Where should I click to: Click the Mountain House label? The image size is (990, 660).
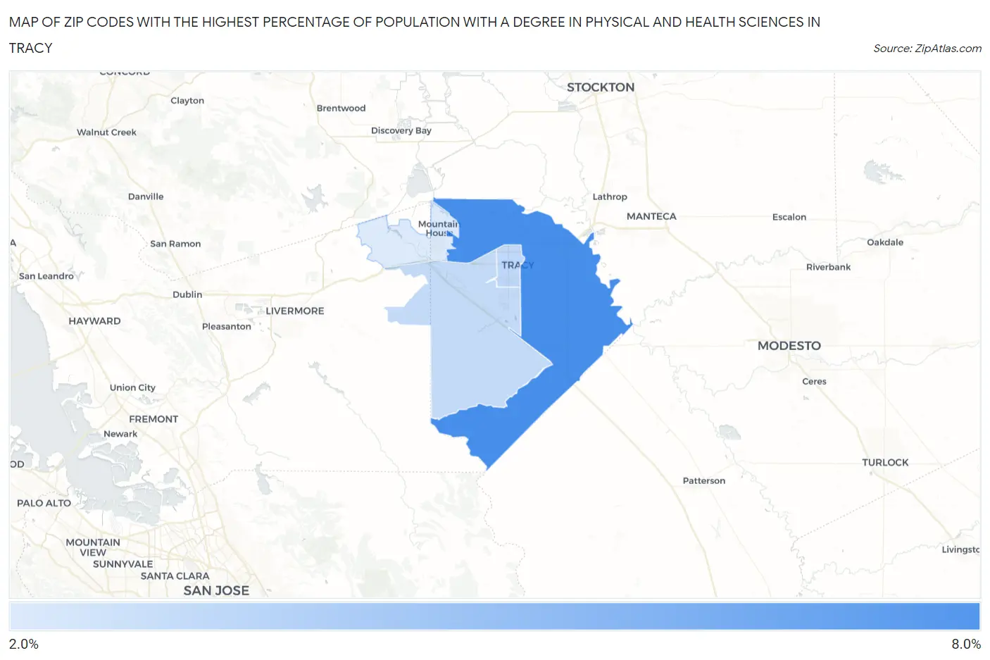point(438,228)
